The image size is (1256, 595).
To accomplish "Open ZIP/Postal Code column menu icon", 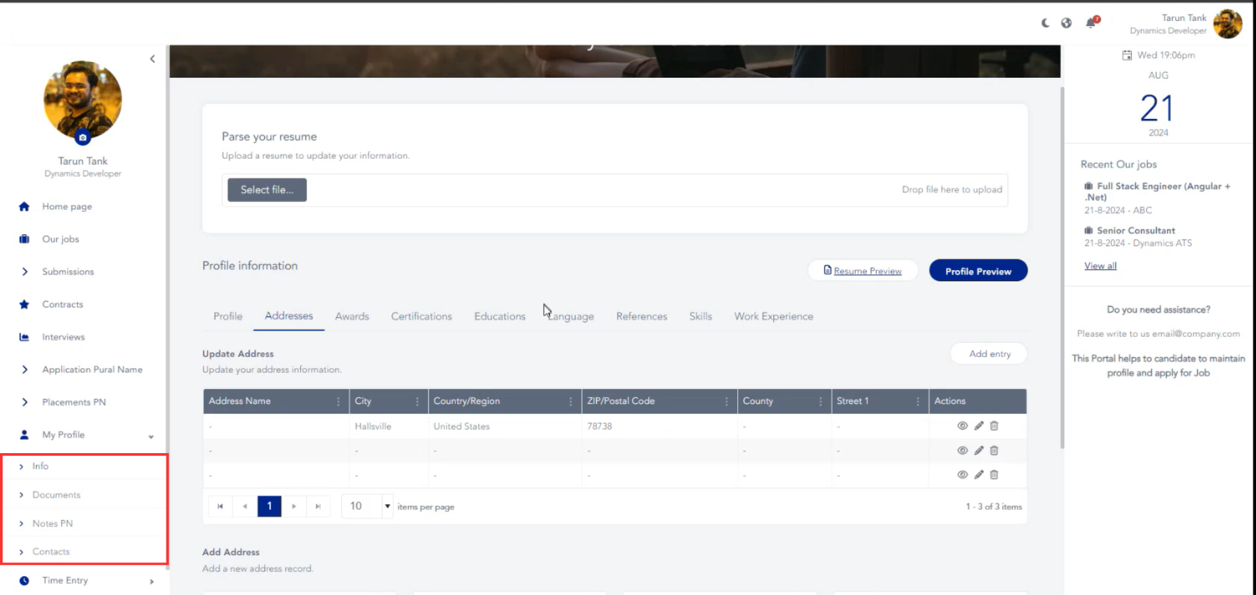I will (x=726, y=401).
